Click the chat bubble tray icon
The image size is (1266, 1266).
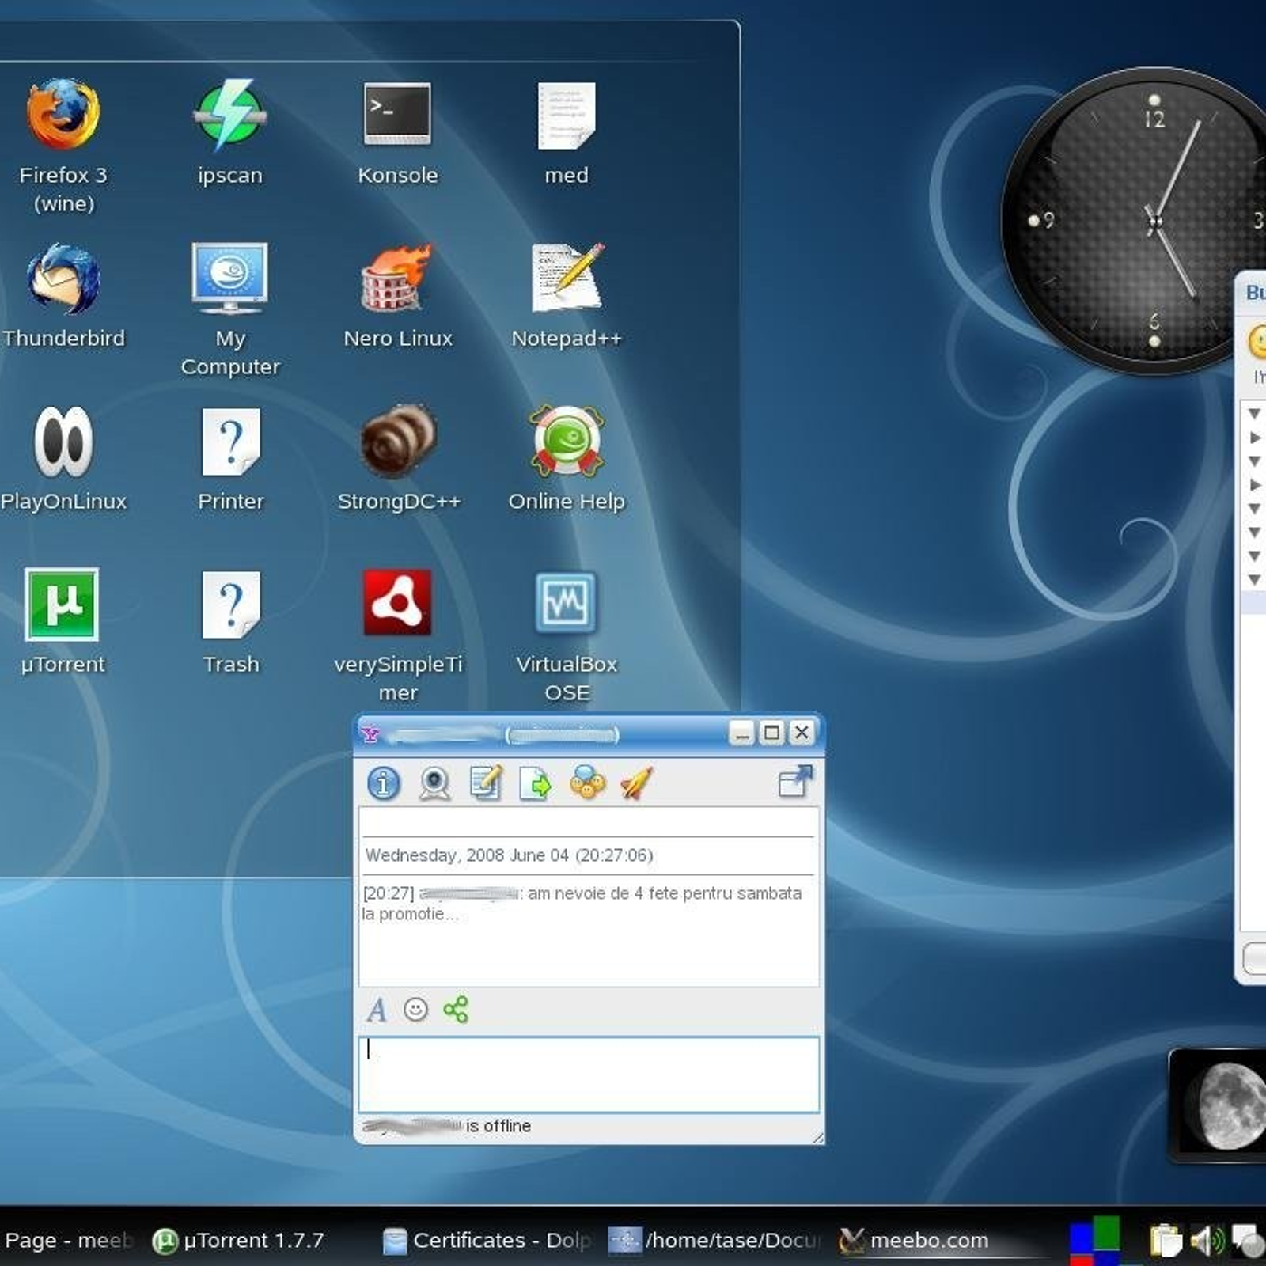click(x=1249, y=1240)
